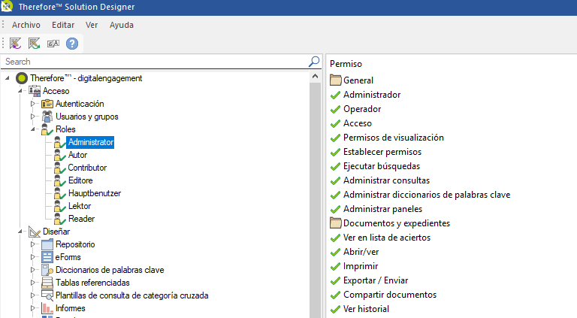Toggle the Acceso permission checkmark
Image resolution: width=577 pixels, height=318 pixels.
pyautogui.click(x=335, y=123)
